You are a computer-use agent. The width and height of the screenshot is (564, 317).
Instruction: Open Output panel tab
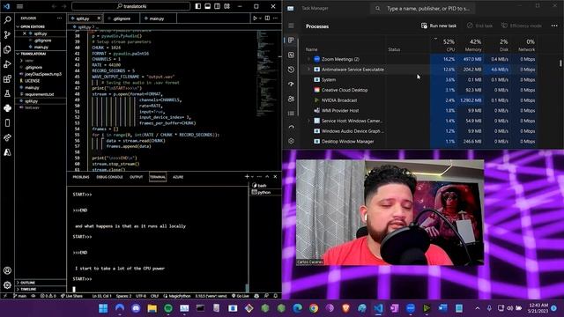pyautogui.click(x=136, y=177)
